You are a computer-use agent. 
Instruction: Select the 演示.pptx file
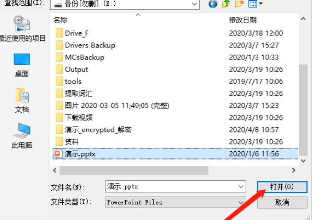pyautogui.click(x=175, y=154)
